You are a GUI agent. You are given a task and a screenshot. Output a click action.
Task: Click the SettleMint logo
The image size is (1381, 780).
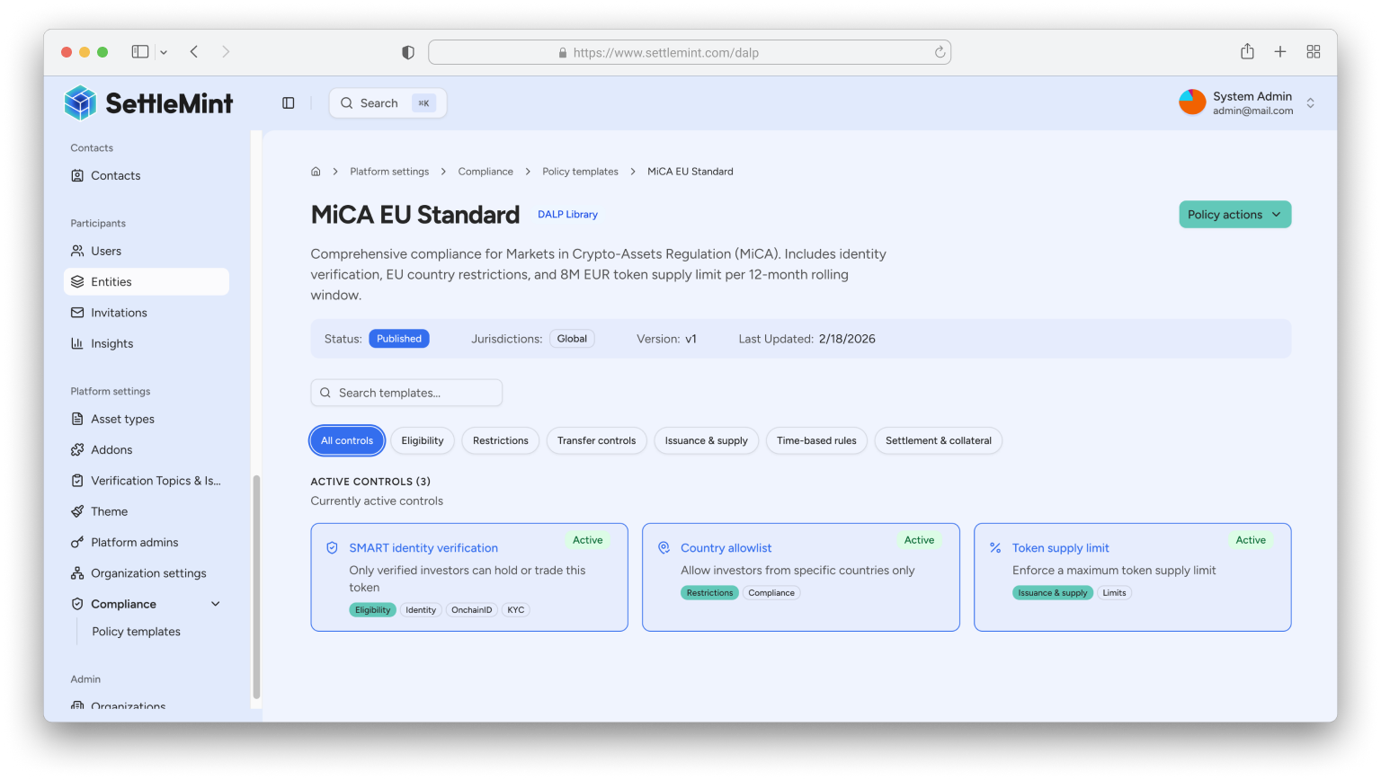point(149,103)
